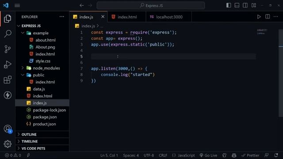The image size is (283, 159).
Task: Place cursor on empty line 5
Action: pyautogui.click(x=173, y=57)
